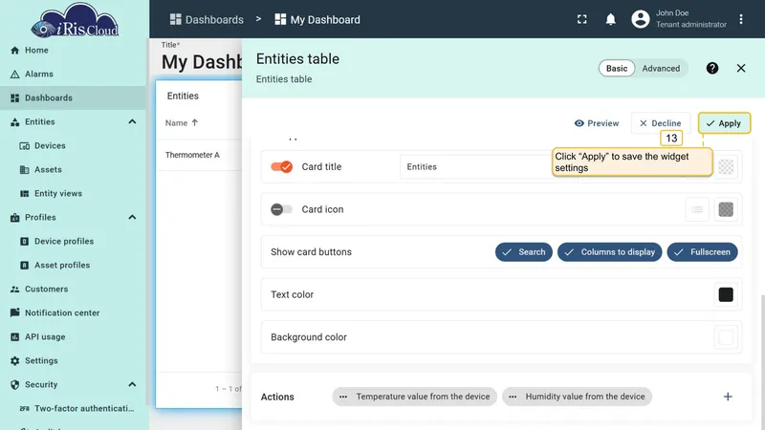The height and width of the screenshot is (430, 765).
Task: Toggle fullscreen mode in top bar
Action: pyautogui.click(x=582, y=19)
